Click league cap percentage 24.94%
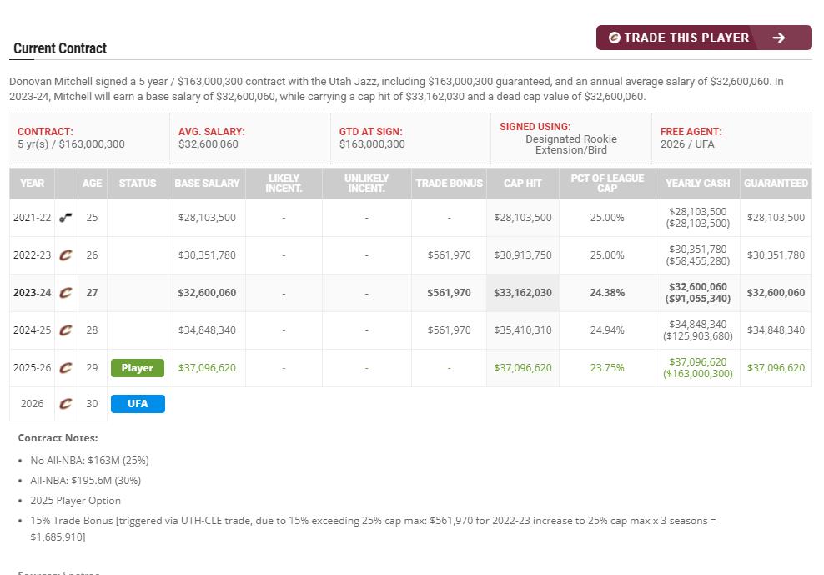 pyautogui.click(x=607, y=330)
